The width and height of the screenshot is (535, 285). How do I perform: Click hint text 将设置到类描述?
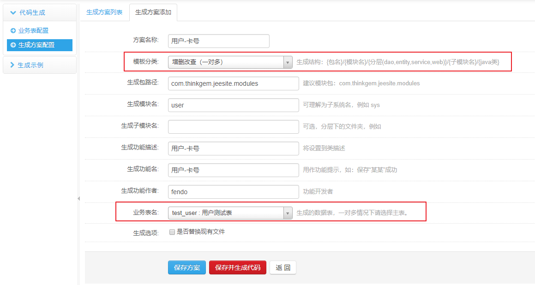(x=324, y=148)
